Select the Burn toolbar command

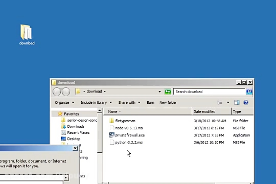coord(150,102)
